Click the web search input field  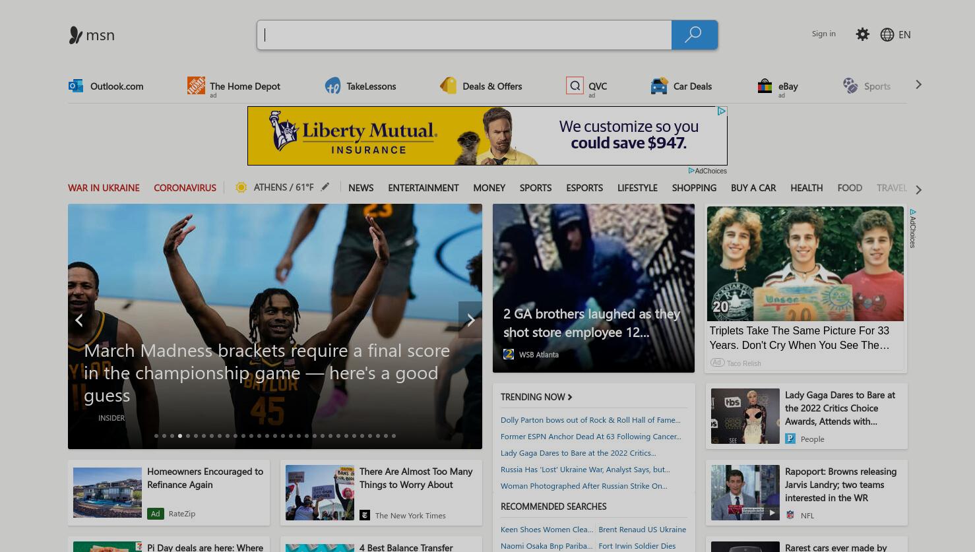coord(464,35)
